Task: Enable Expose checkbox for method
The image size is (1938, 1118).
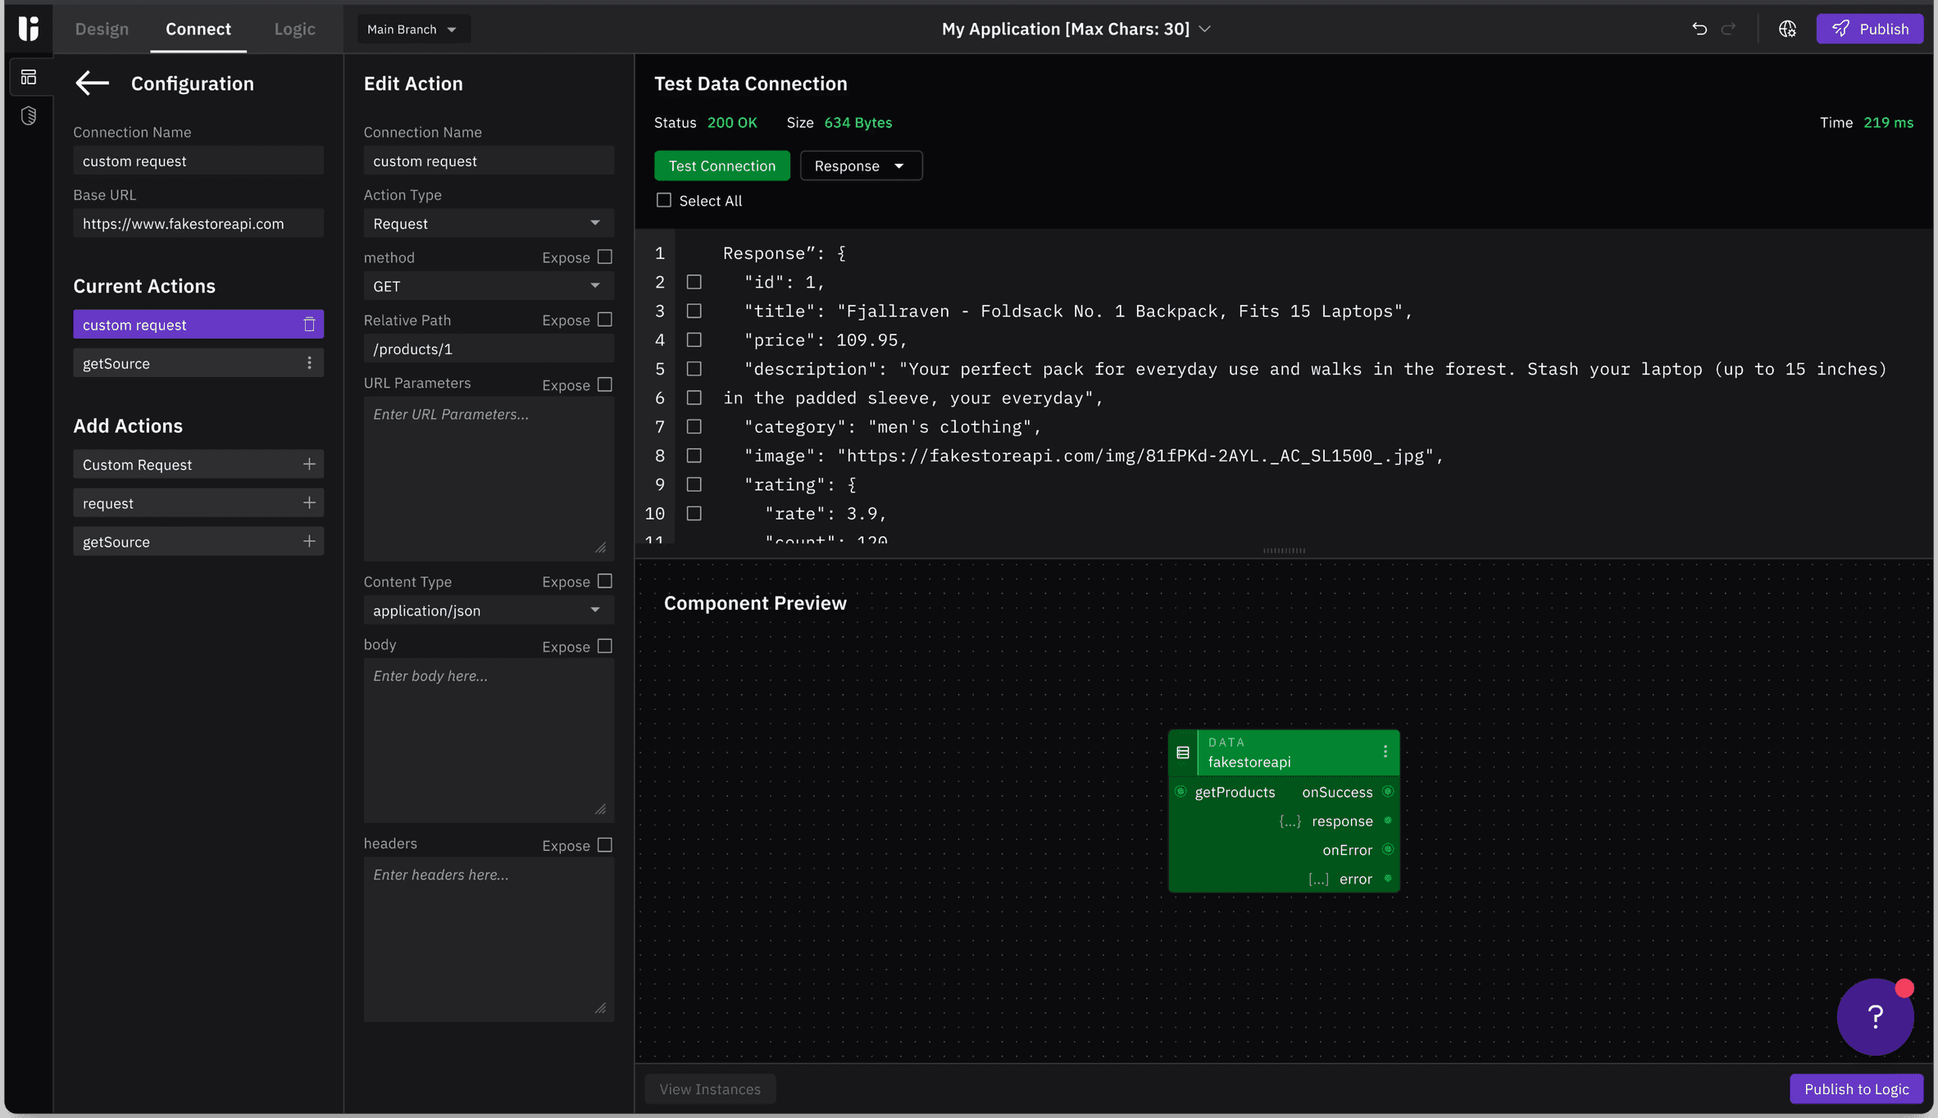Action: 605,257
